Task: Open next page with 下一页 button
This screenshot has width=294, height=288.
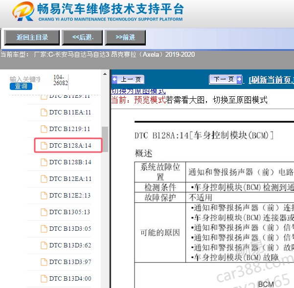Action: coord(226,79)
